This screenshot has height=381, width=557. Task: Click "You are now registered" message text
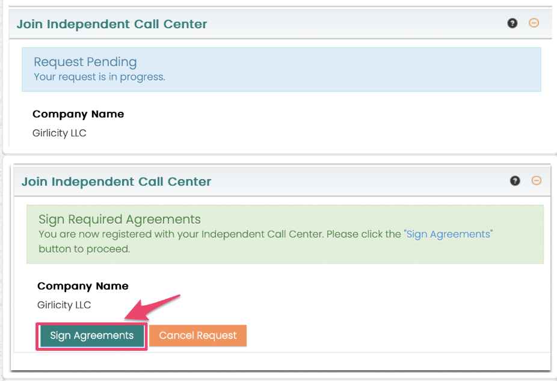point(220,234)
